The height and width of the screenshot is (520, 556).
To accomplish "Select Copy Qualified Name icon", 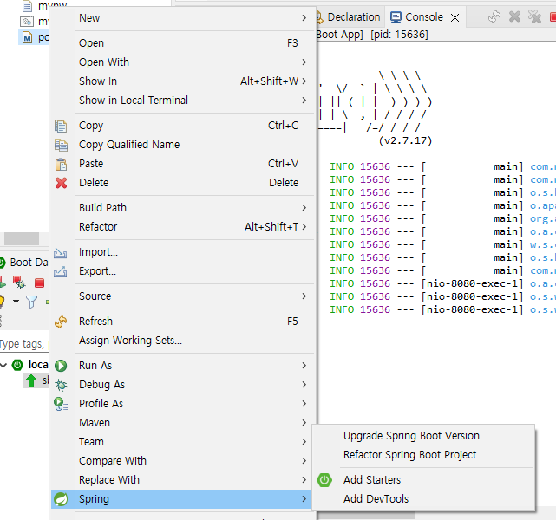I will (61, 145).
